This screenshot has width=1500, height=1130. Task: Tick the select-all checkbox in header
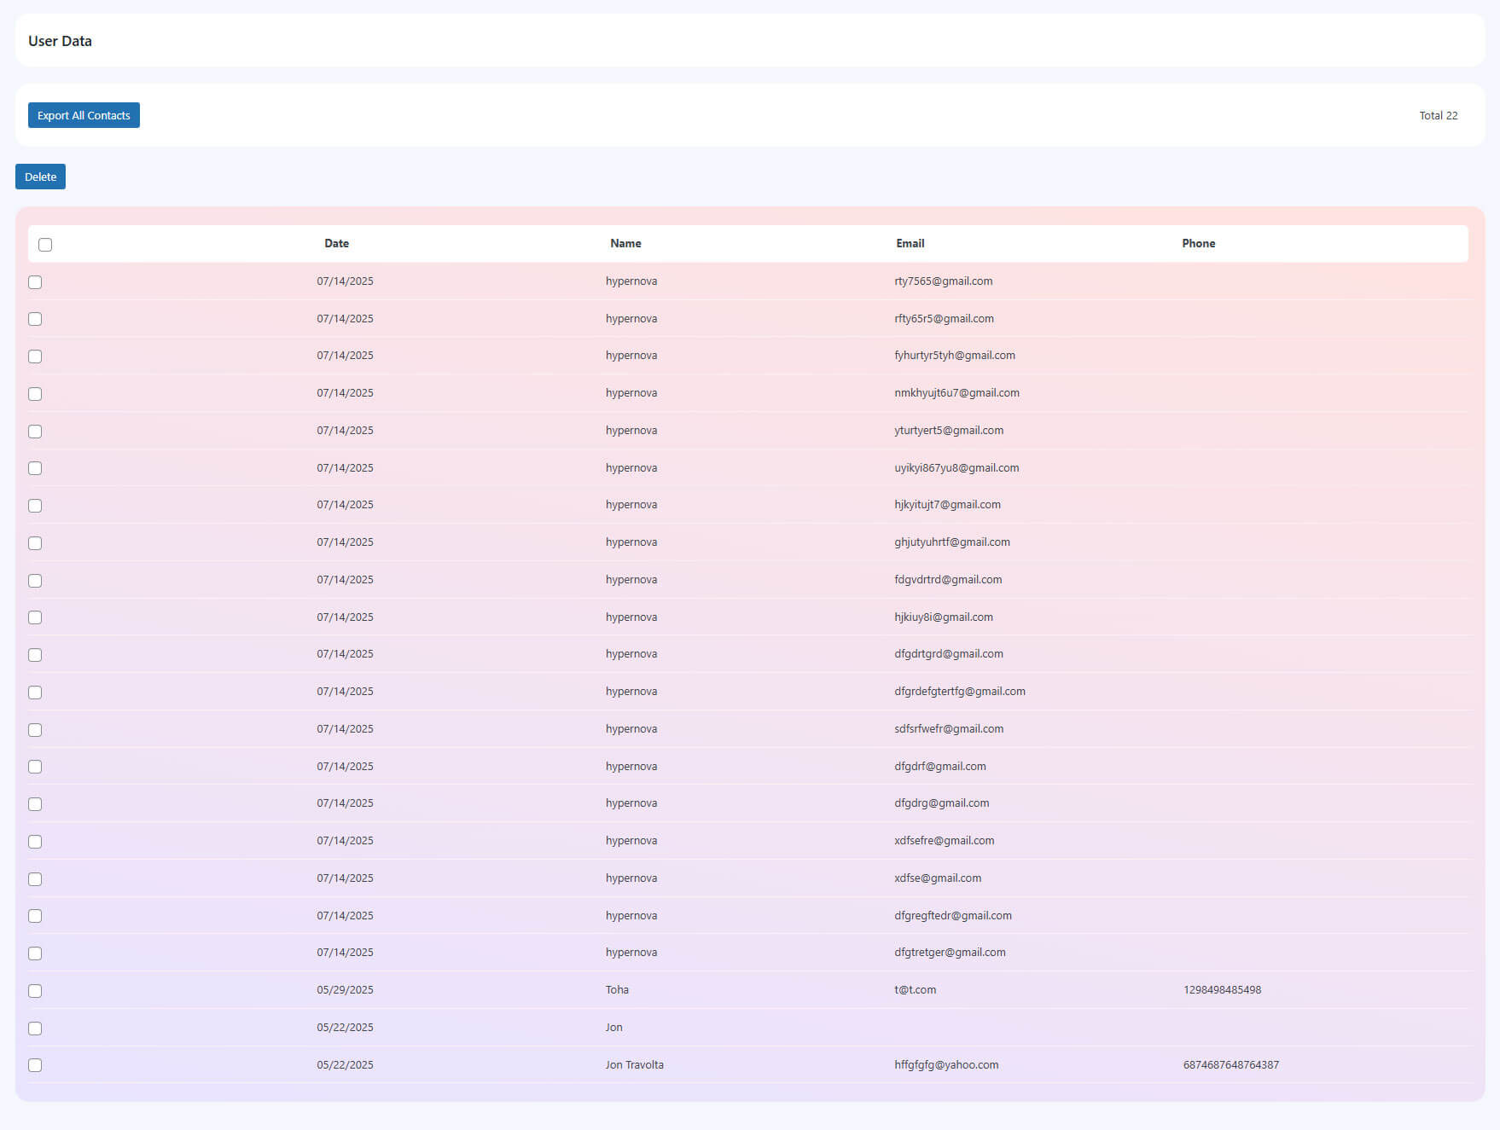pyautogui.click(x=45, y=245)
